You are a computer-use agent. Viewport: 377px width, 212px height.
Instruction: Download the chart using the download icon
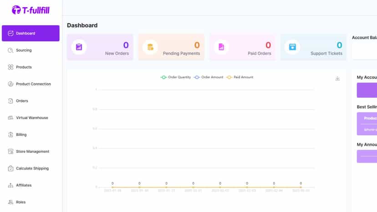tap(337, 79)
